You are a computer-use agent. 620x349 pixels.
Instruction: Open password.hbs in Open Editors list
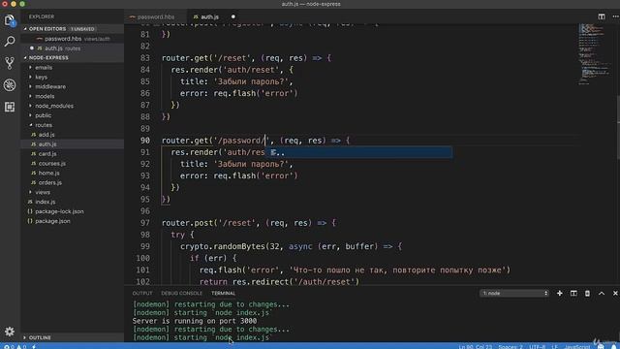click(x=73, y=39)
